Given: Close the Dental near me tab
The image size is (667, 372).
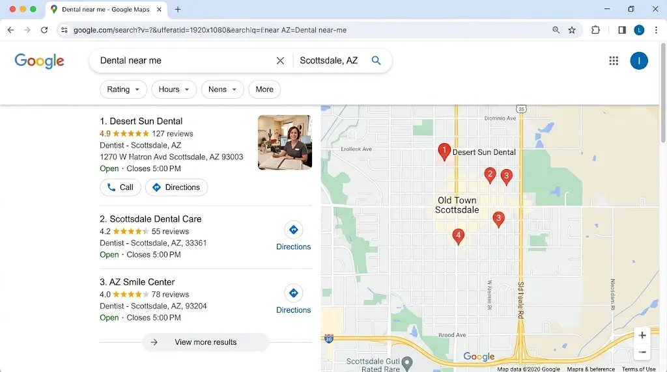Looking at the screenshot, I should coord(159,9).
